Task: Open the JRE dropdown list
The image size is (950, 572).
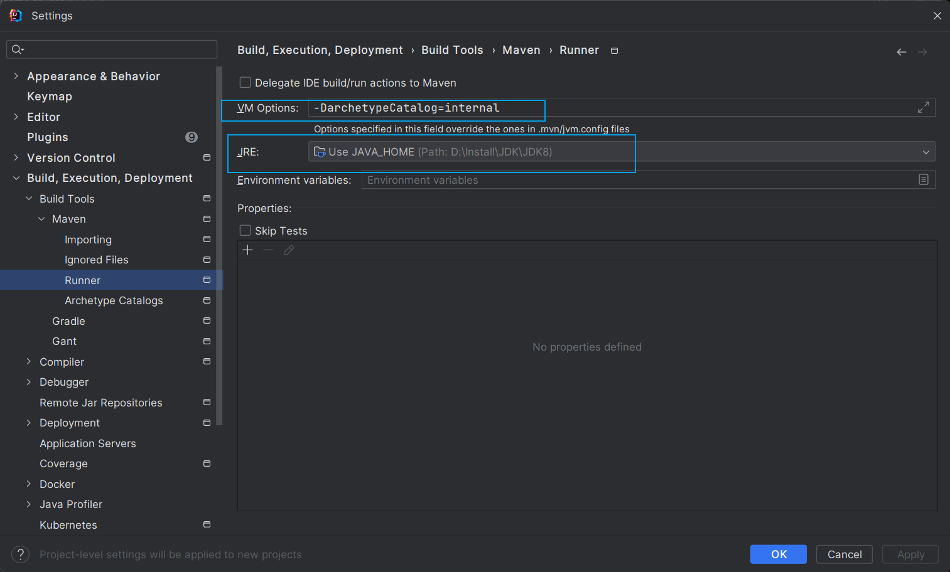Action: coord(926,152)
